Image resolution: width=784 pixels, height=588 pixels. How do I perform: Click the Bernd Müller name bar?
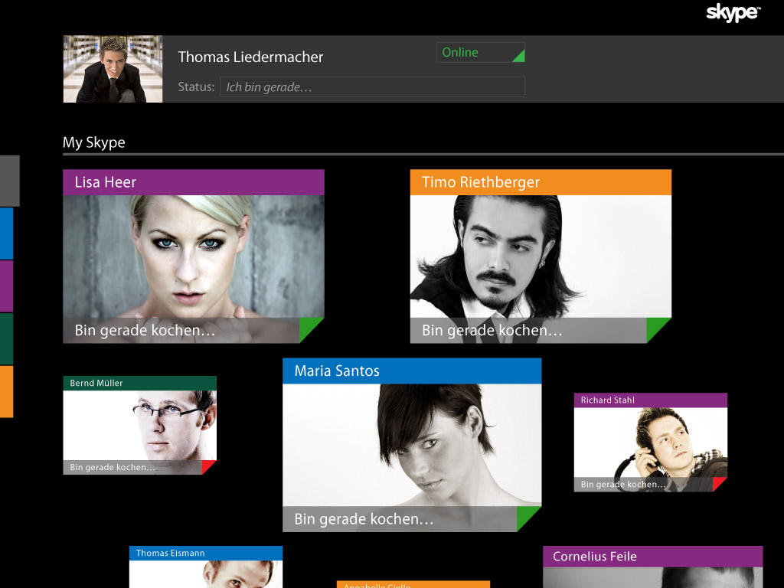click(x=140, y=384)
